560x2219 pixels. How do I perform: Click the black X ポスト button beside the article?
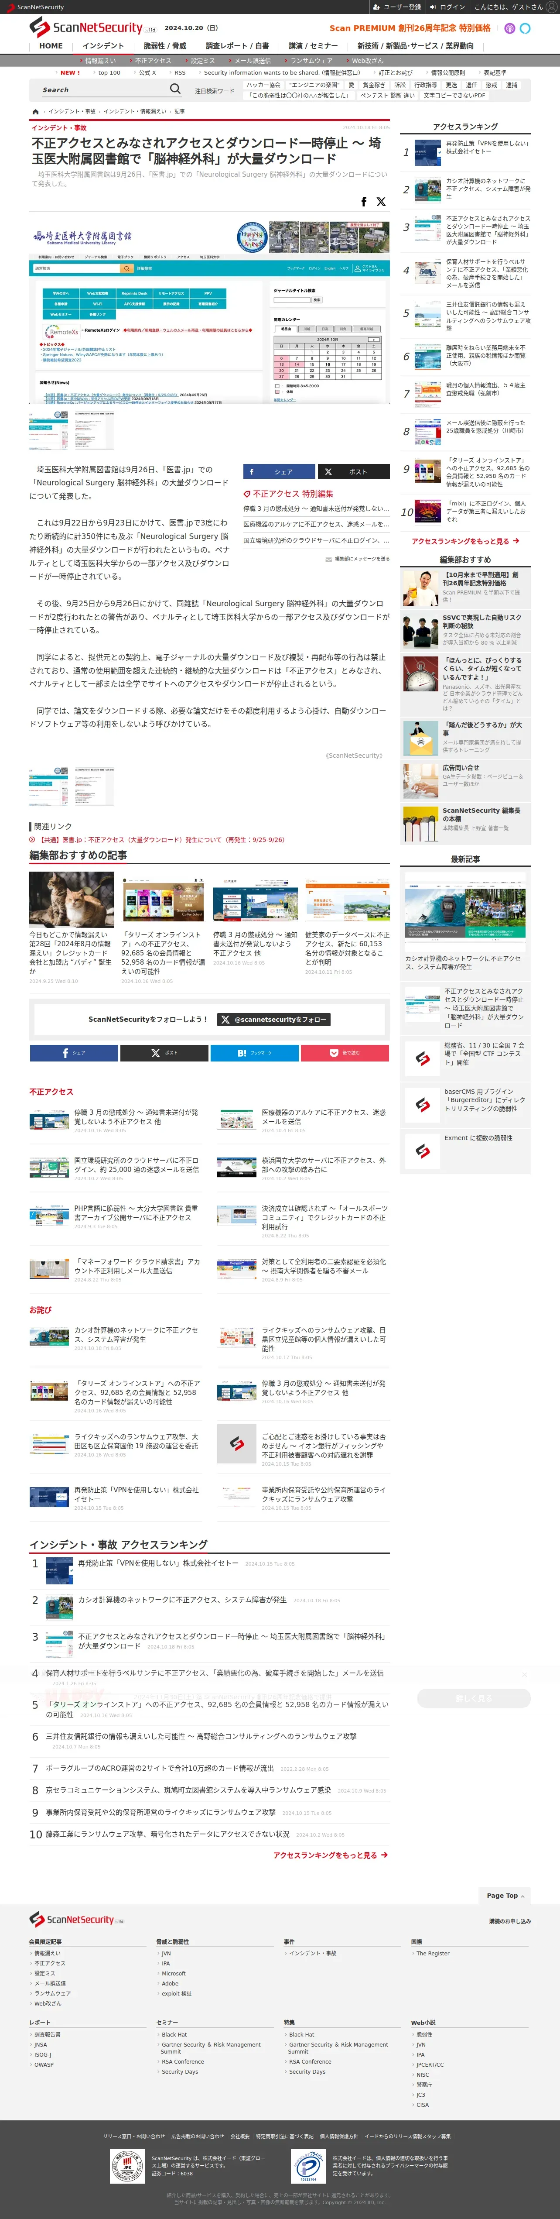coord(354,471)
